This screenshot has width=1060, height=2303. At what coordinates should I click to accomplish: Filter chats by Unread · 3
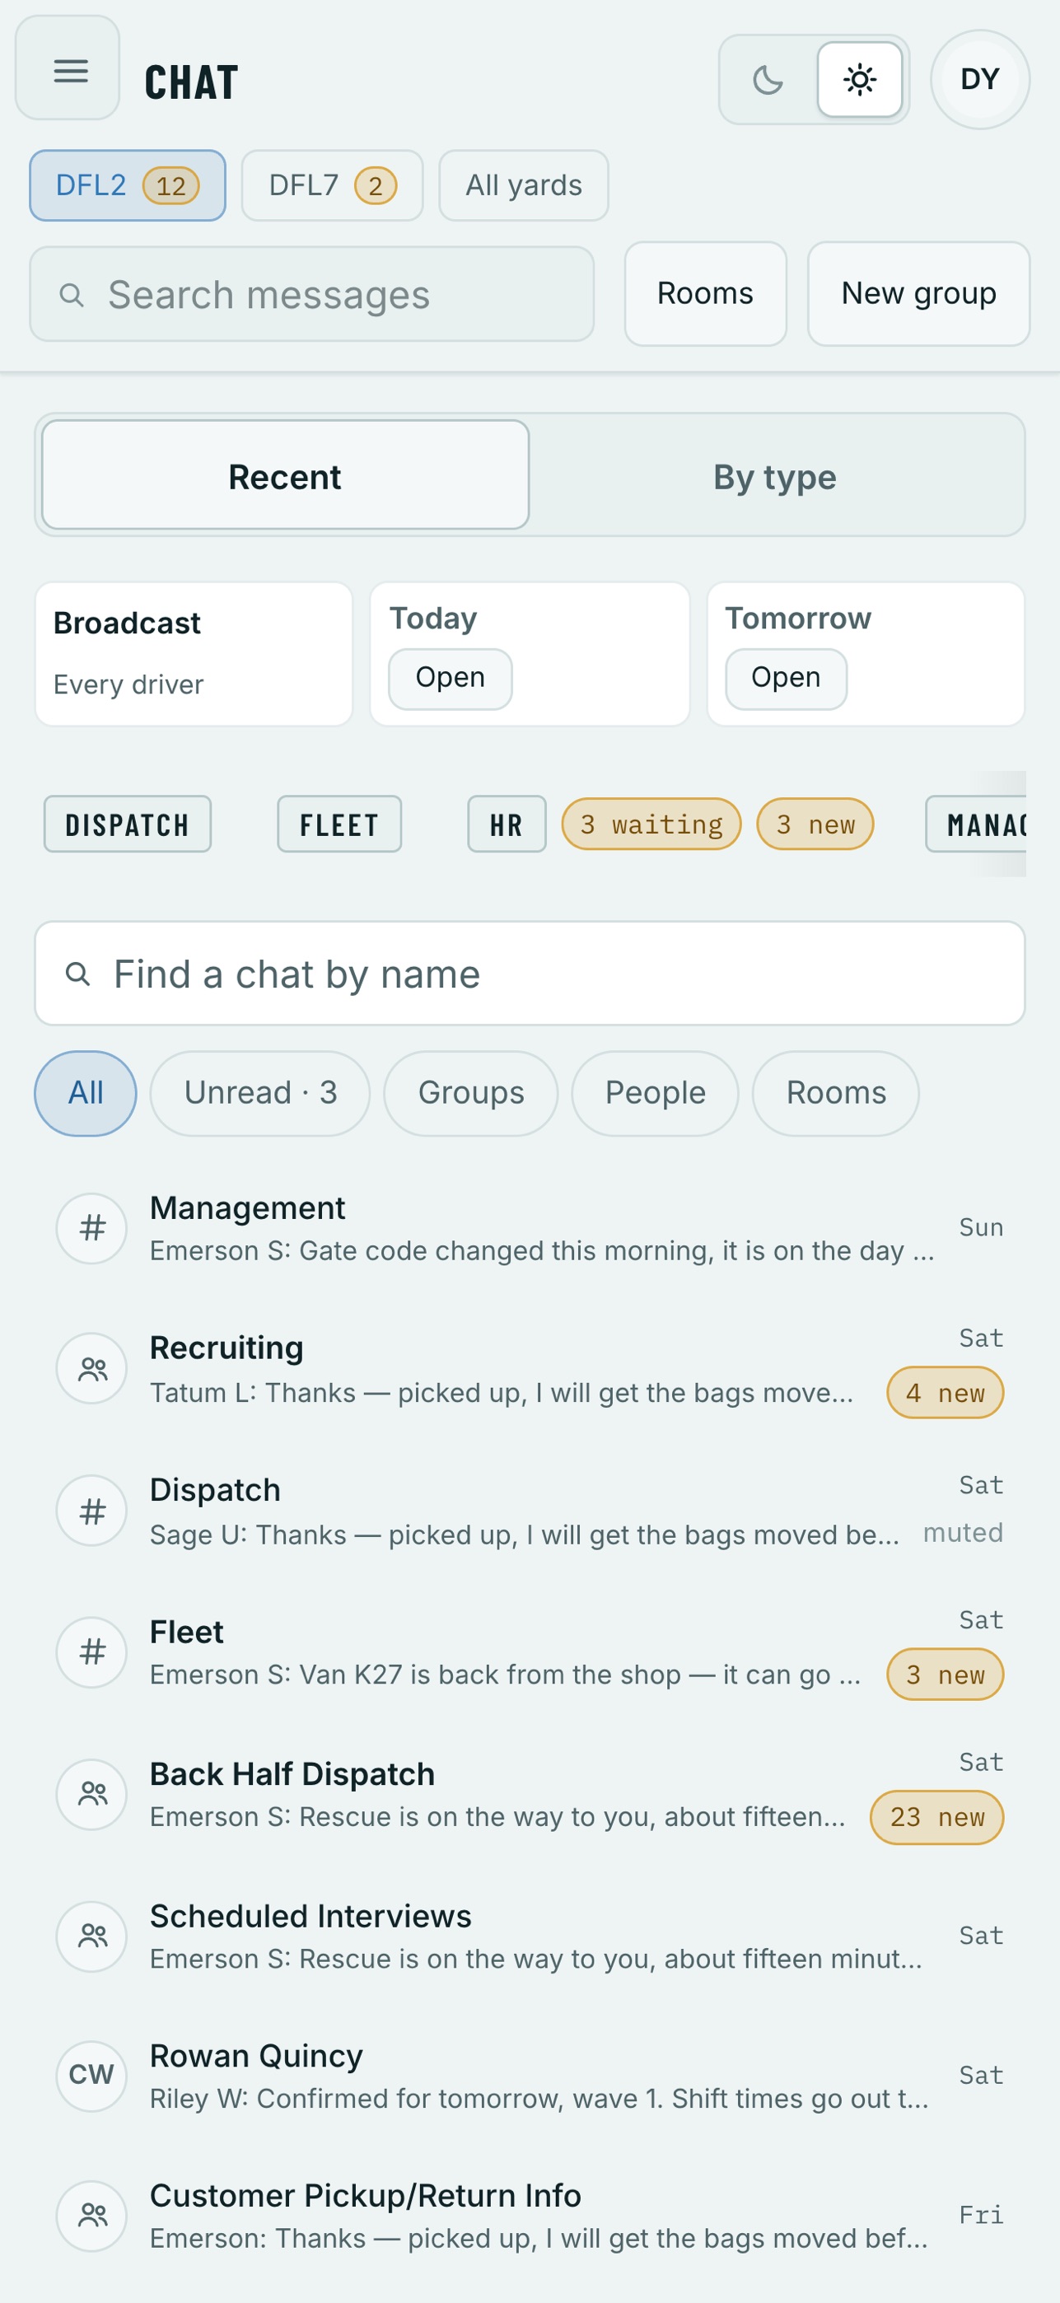pos(260,1093)
